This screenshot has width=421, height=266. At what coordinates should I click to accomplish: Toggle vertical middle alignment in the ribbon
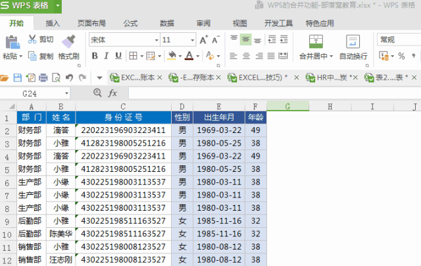[x=245, y=40]
